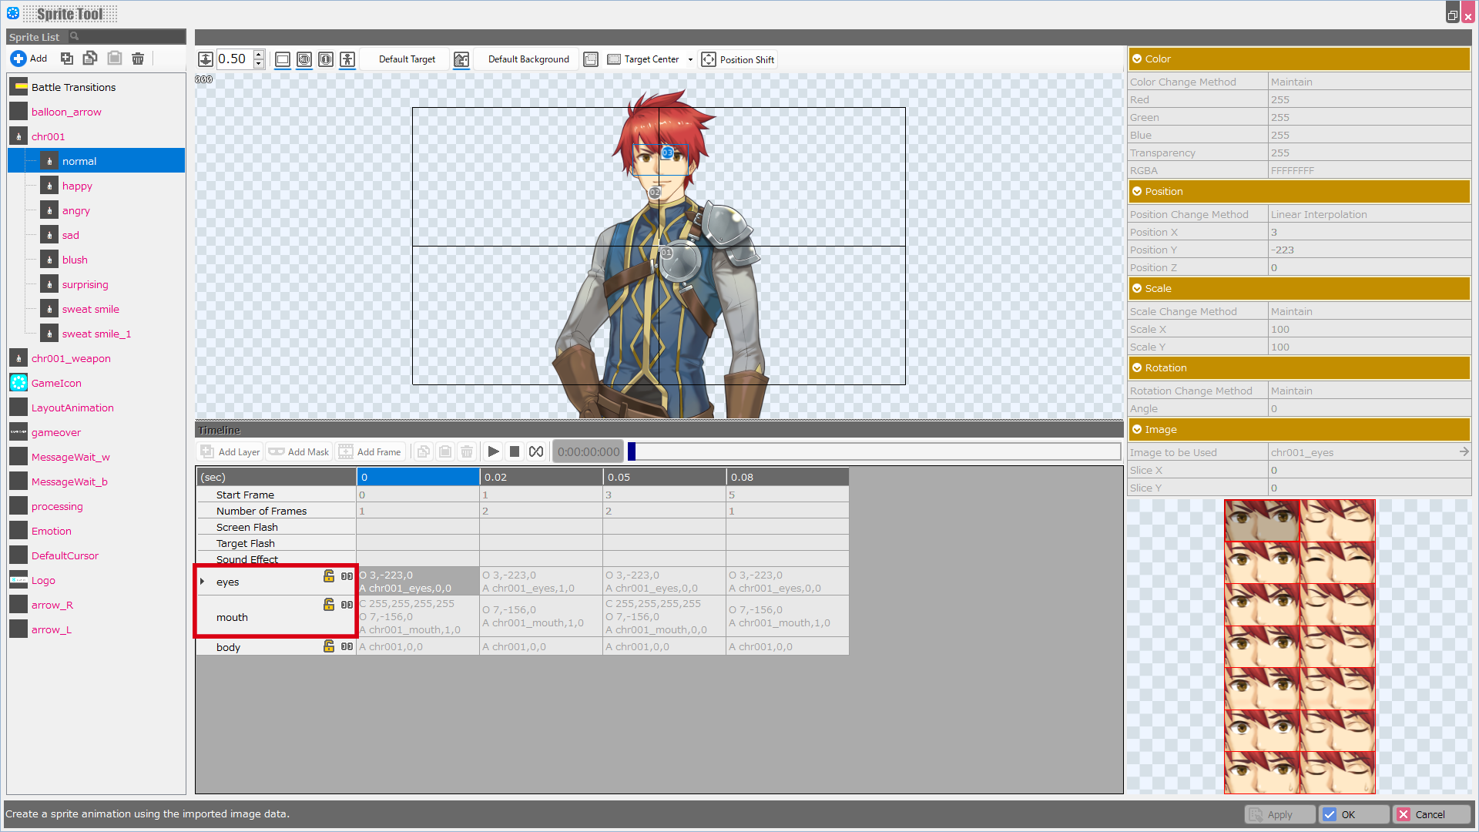
Task: Play the timeline animation
Action: [494, 452]
